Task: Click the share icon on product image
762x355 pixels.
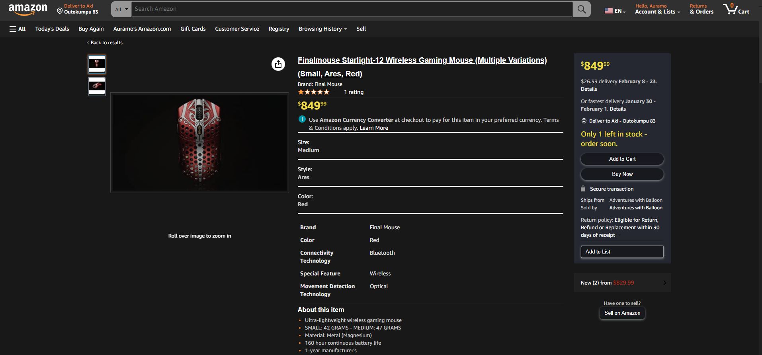Action: [278, 64]
